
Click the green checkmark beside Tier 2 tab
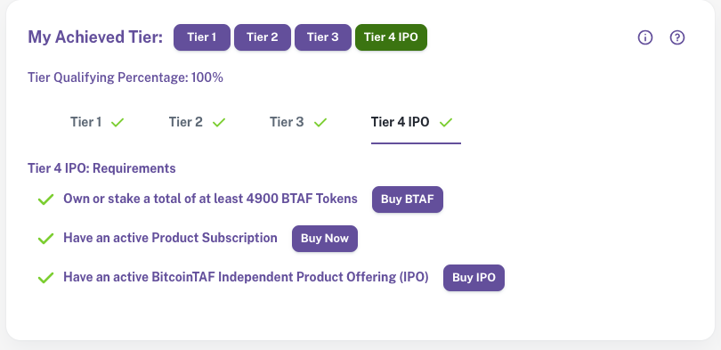click(x=219, y=122)
